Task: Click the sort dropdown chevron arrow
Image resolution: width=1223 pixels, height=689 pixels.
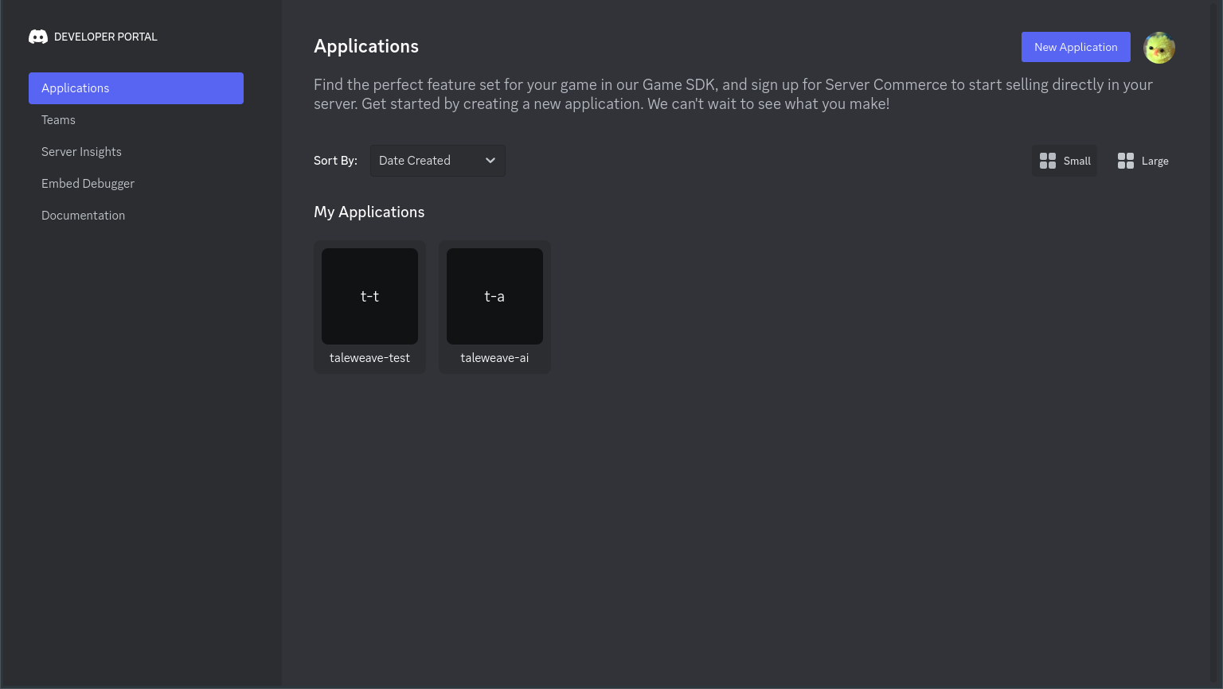Action: point(490,161)
